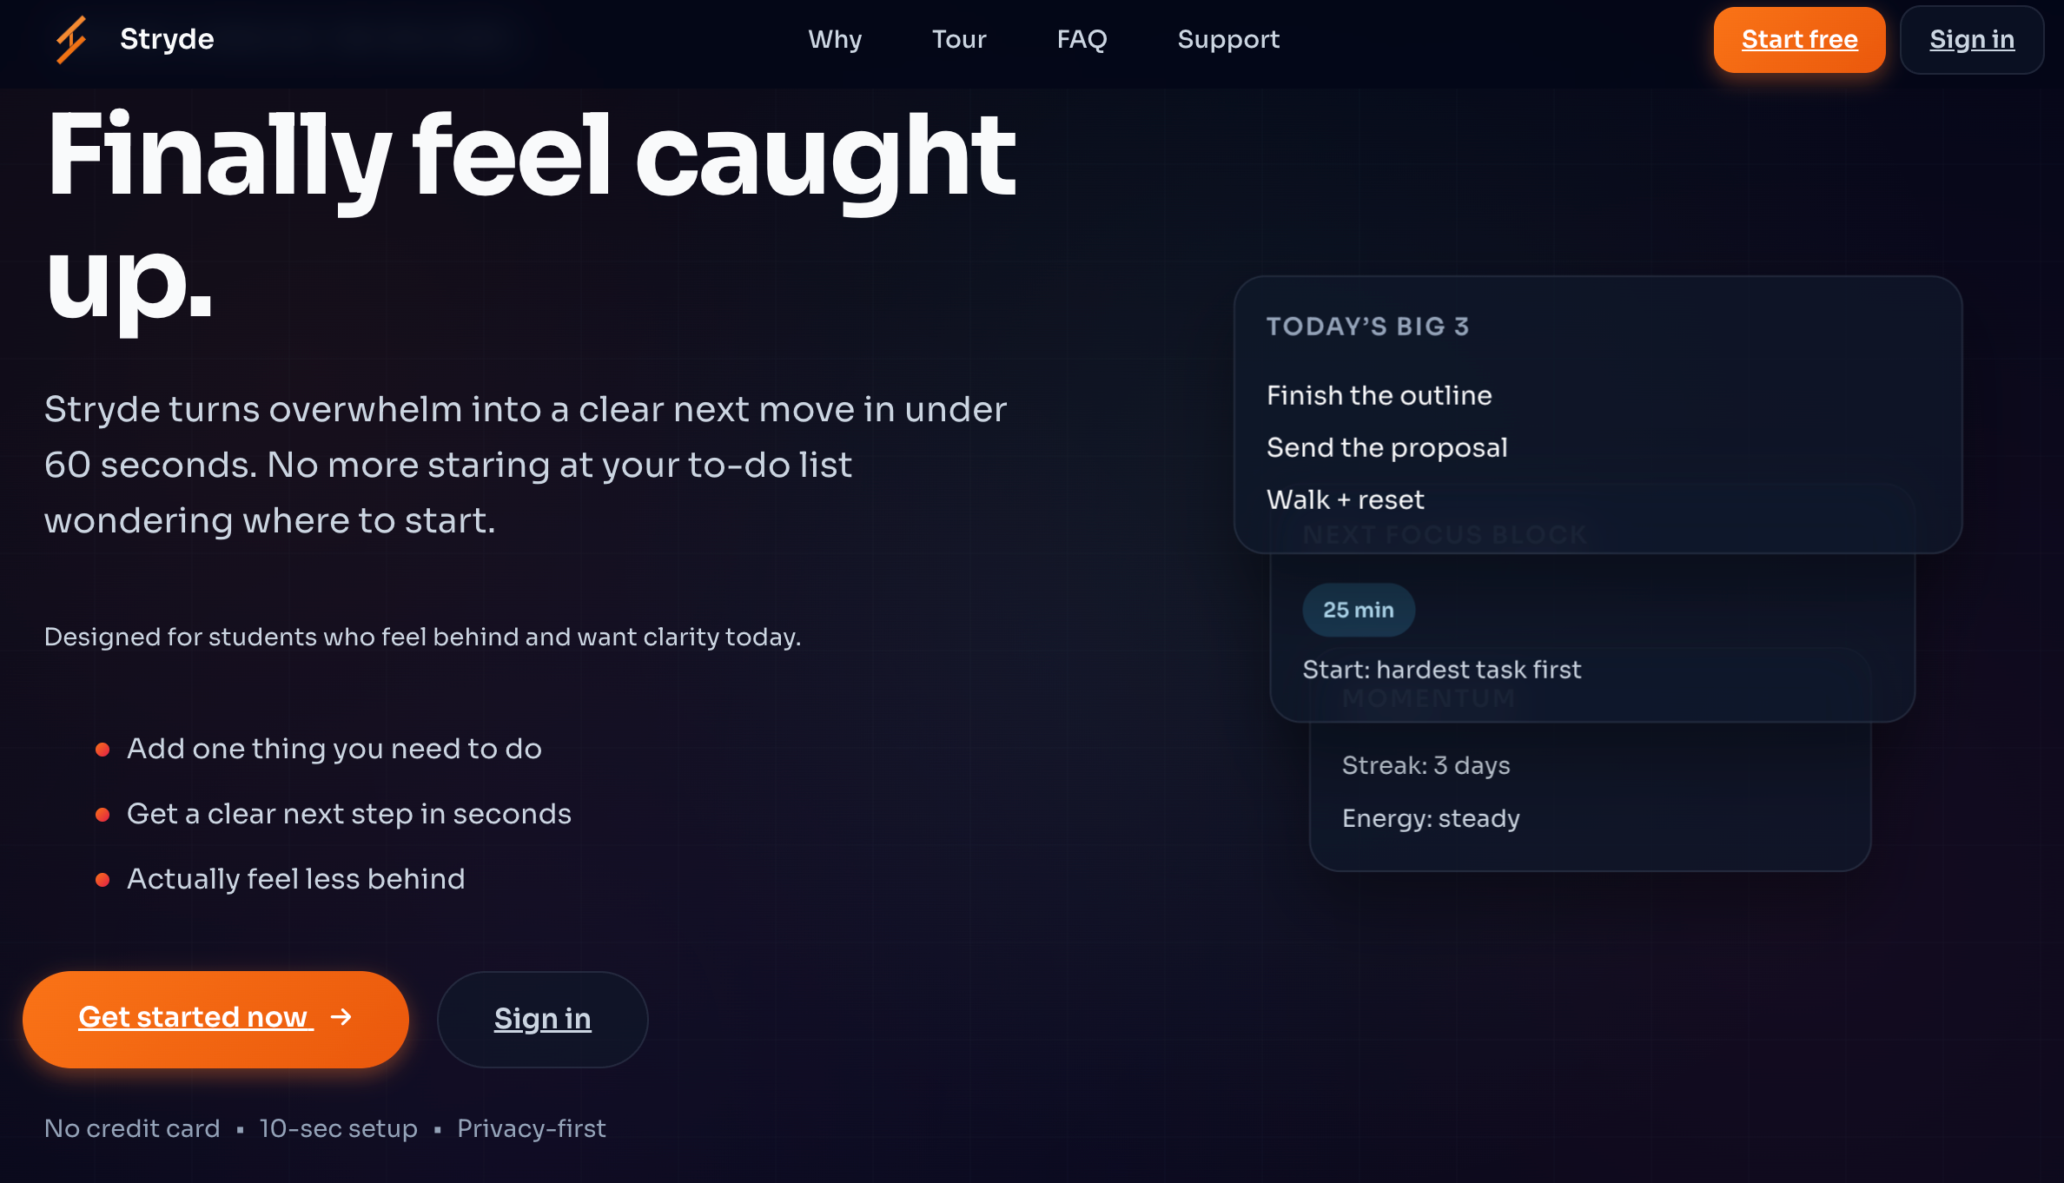Click the Streak: 3 days stat
The width and height of the screenshot is (2064, 1183).
point(1426,766)
